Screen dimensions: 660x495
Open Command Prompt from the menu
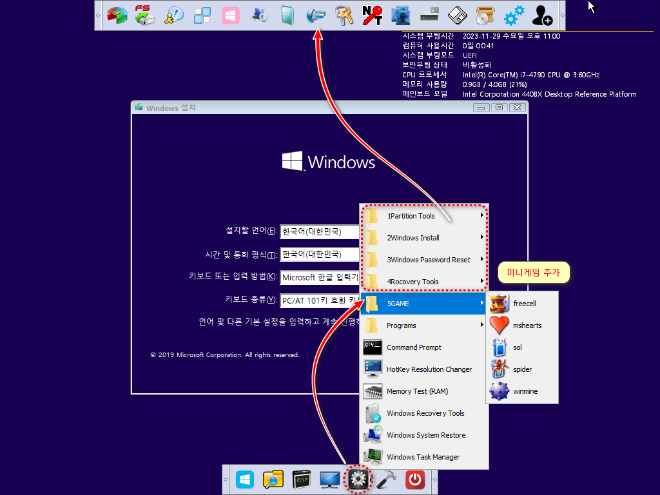point(424,347)
